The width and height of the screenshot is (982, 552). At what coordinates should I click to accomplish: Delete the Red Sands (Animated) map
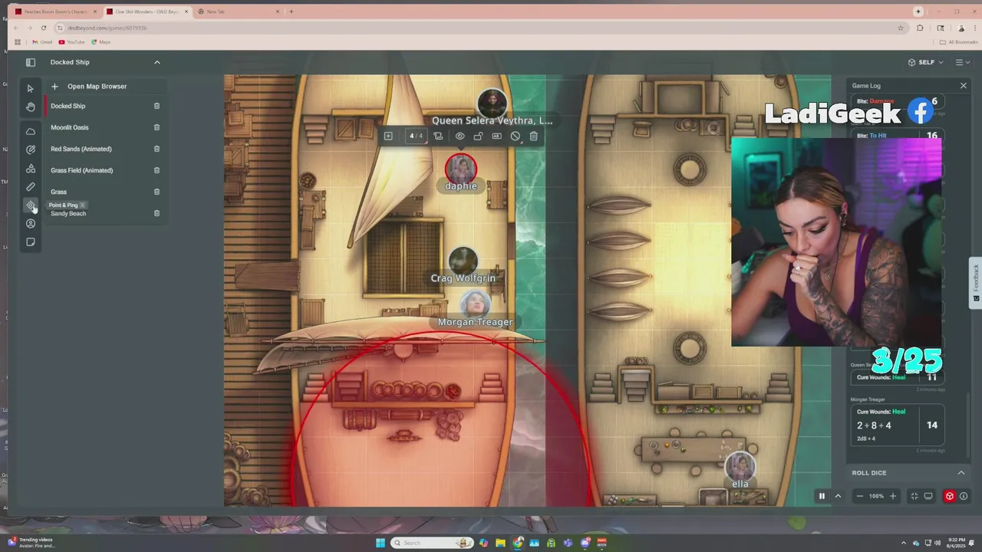click(x=157, y=149)
